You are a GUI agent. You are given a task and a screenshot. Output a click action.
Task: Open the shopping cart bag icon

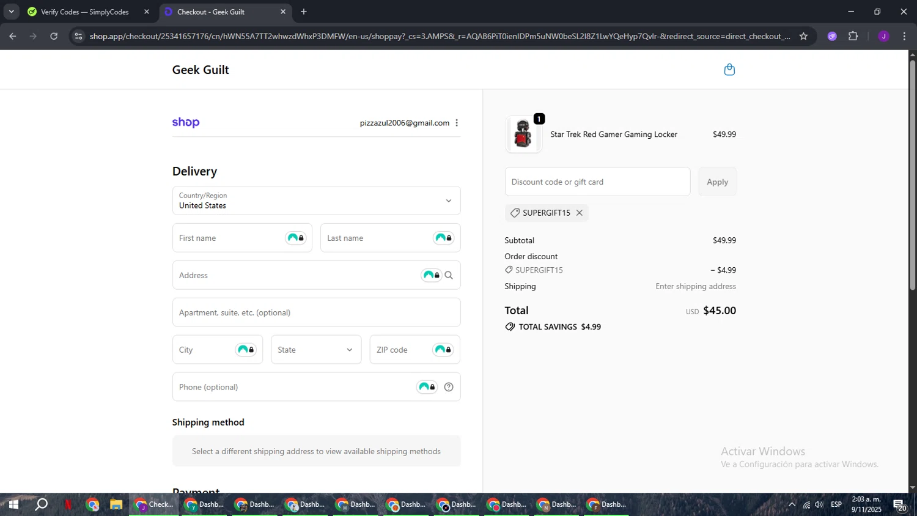tap(729, 70)
